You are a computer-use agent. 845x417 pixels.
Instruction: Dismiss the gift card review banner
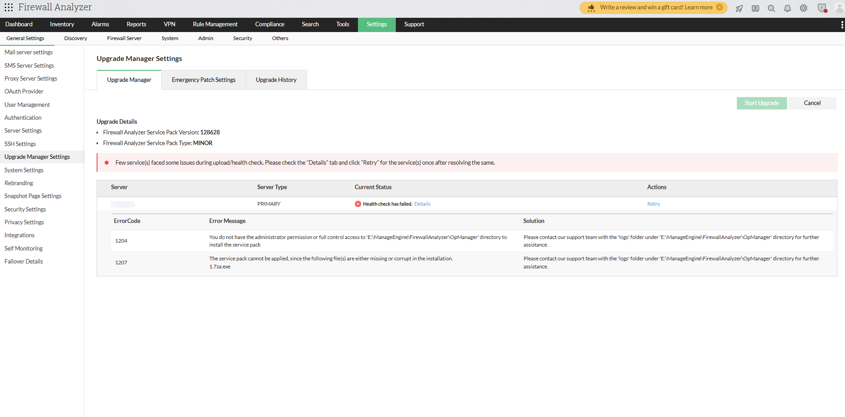pos(719,7)
